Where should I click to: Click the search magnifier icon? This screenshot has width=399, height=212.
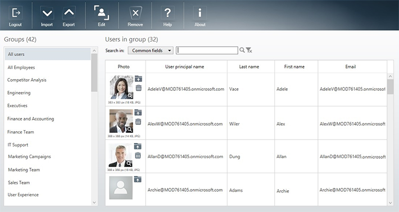click(242, 50)
